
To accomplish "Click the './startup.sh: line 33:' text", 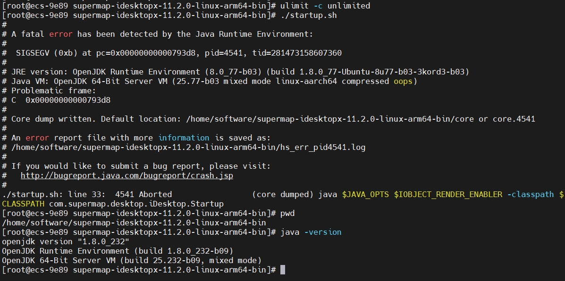I will click(x=54, y=194).
